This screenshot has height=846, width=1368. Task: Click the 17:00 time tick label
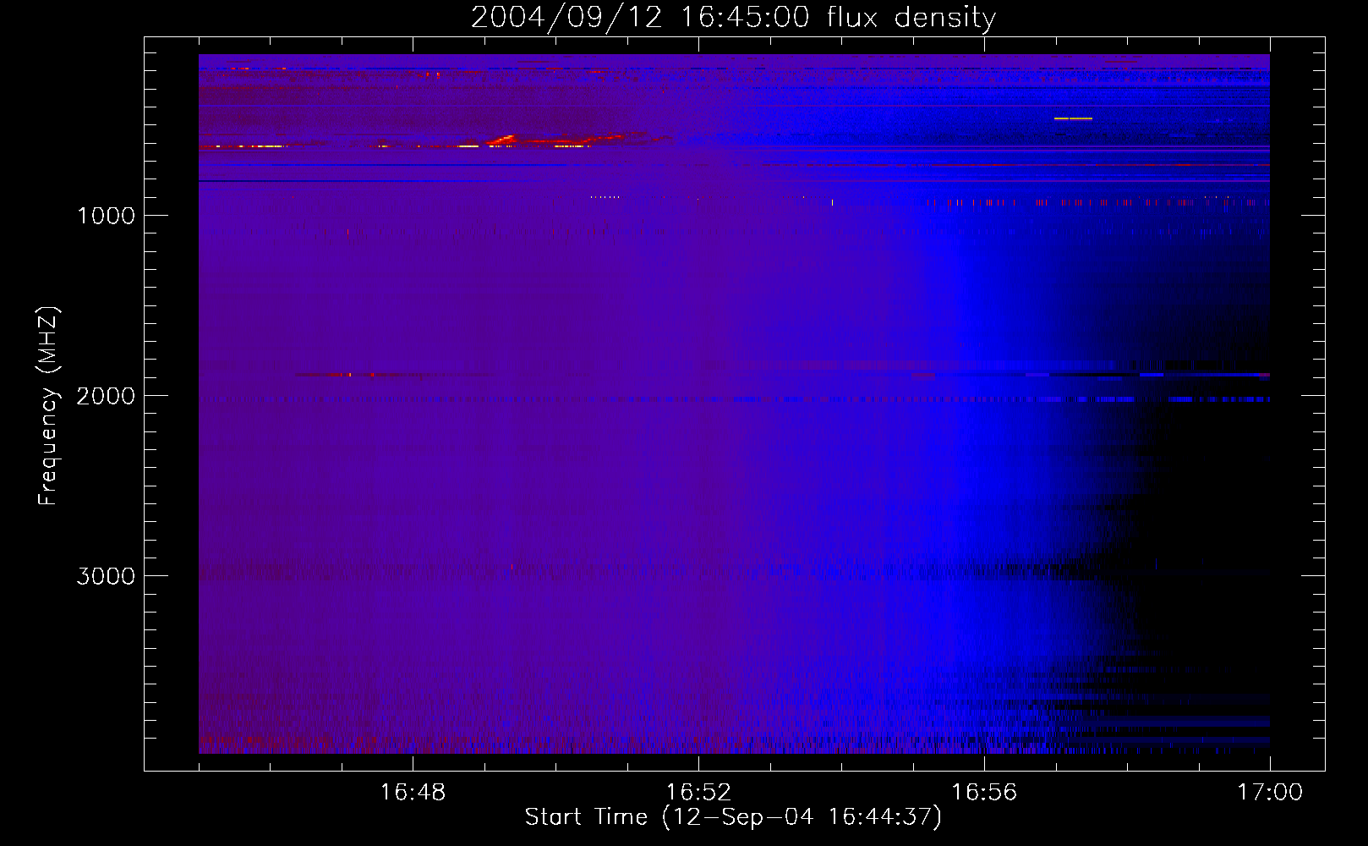[x=1270, y=793]
